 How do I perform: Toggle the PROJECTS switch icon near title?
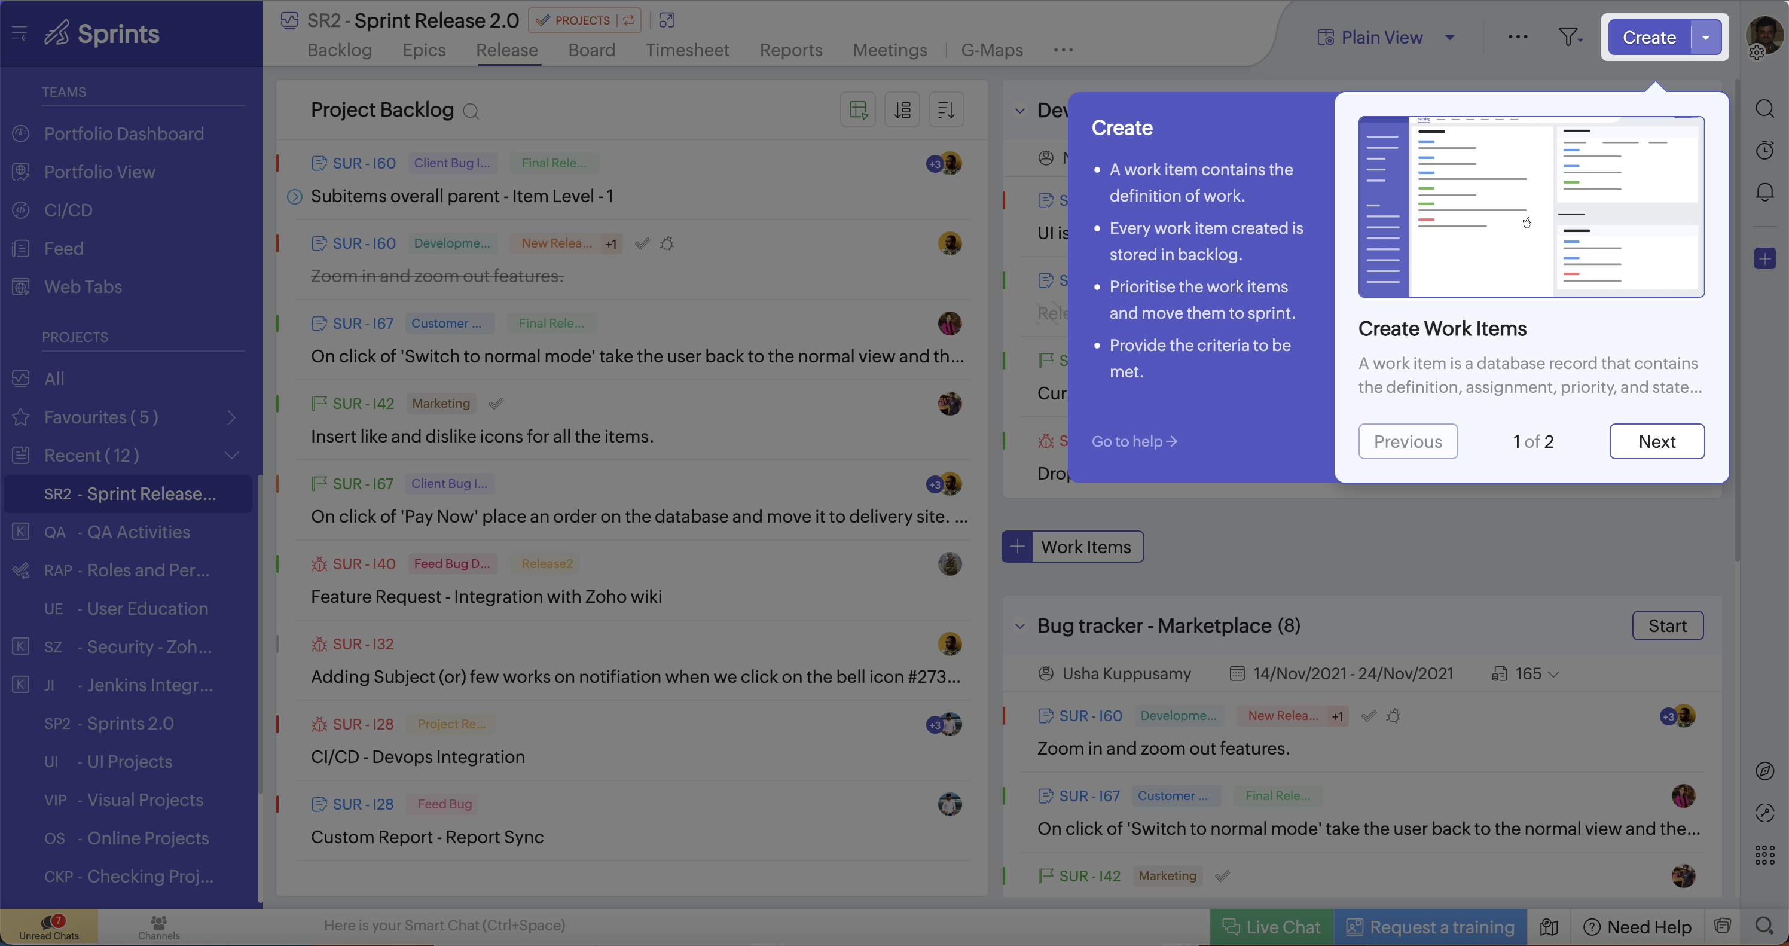[x=628, y=20]
